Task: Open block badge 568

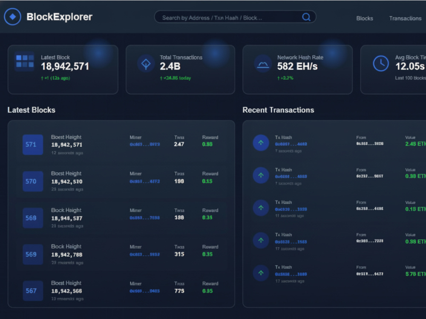Action: point(33,218)
